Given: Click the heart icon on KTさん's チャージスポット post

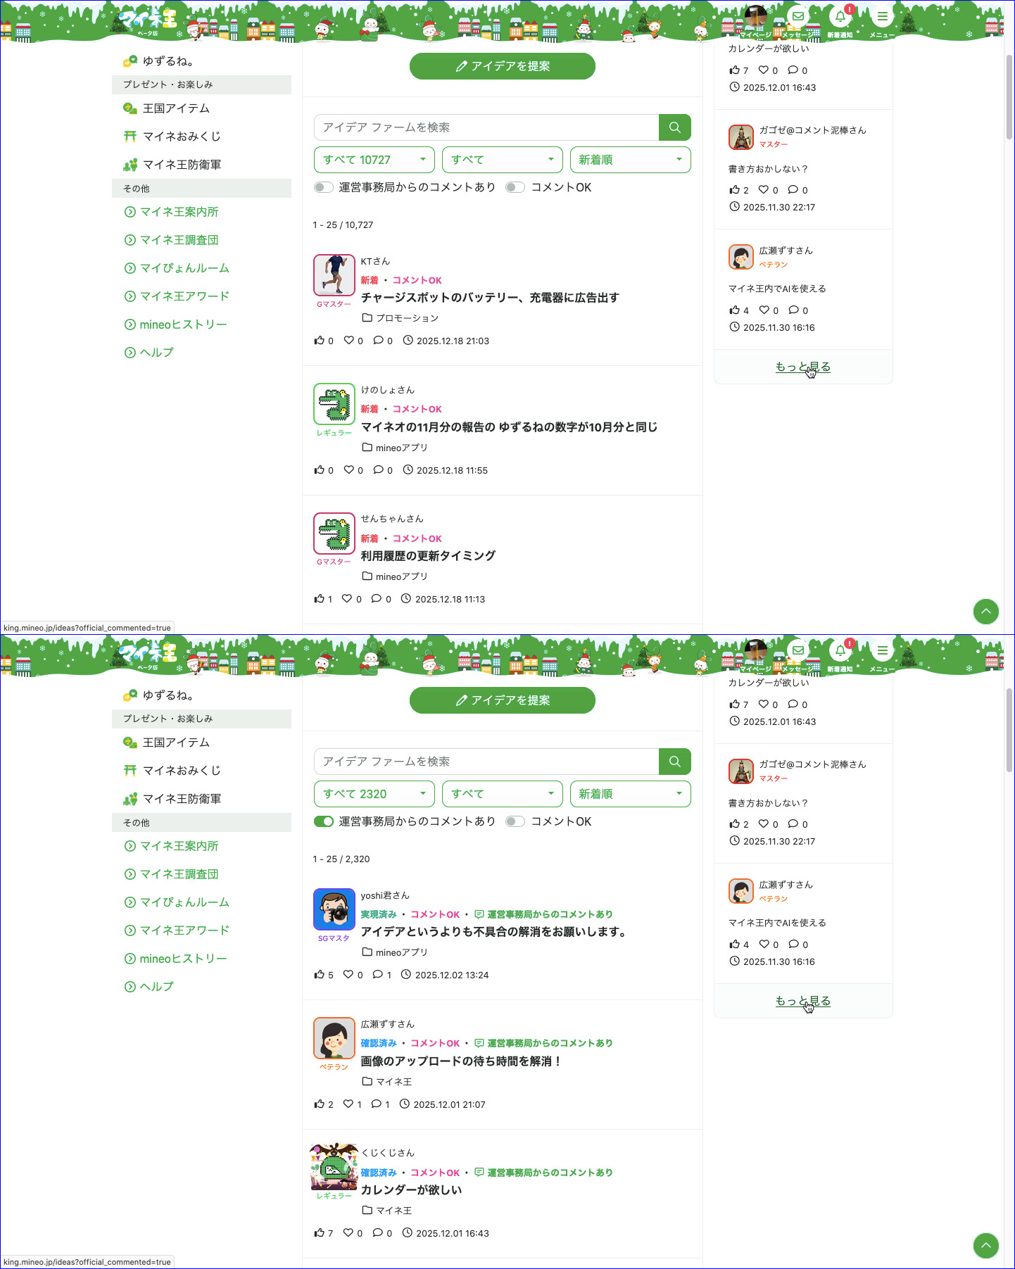Looking at the screenshot, I should coord(348,341).
